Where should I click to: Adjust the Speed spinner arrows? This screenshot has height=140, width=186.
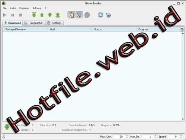[181, 137]
